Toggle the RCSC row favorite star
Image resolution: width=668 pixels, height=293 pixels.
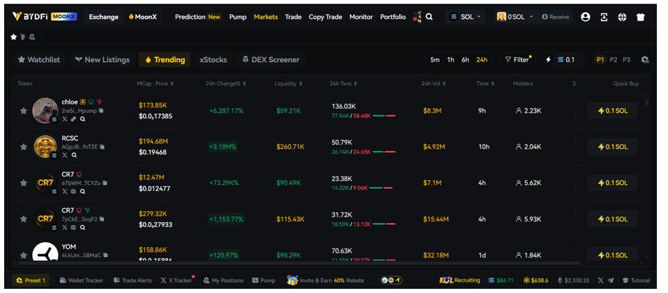coord(23,147)
